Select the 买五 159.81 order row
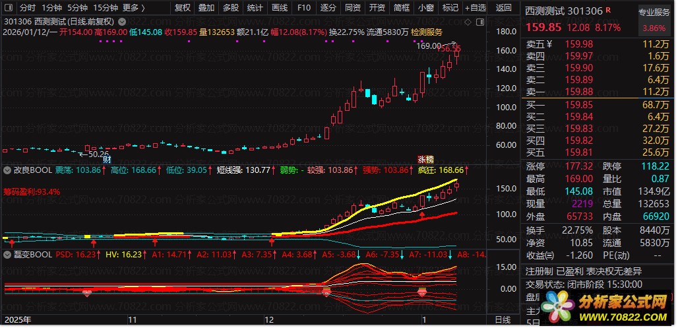Viewport: 678px width, 328px height. 598,152
